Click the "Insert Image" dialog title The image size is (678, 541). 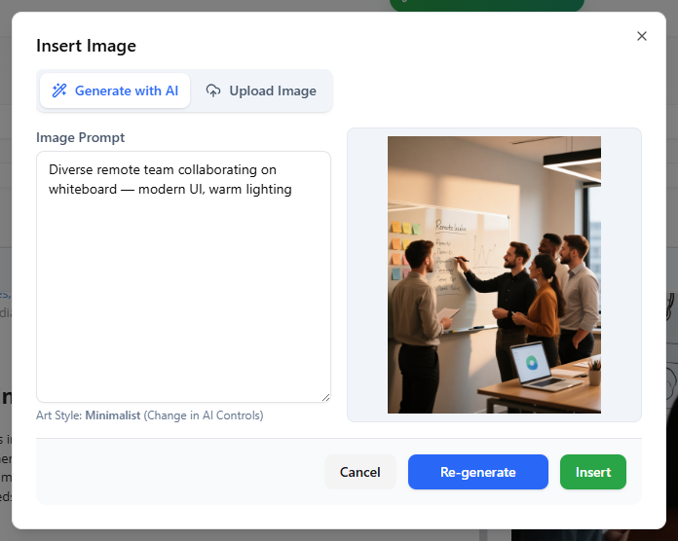click(86, 46)
